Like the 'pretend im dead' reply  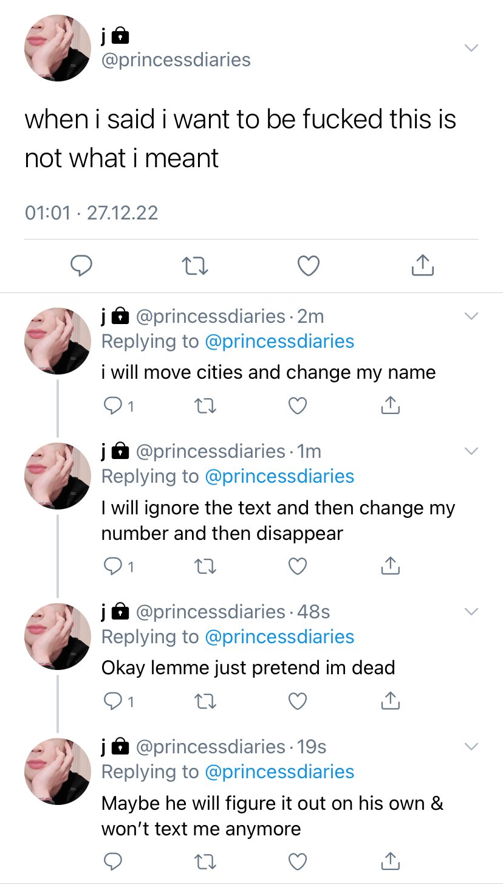(x=297, y=701)
